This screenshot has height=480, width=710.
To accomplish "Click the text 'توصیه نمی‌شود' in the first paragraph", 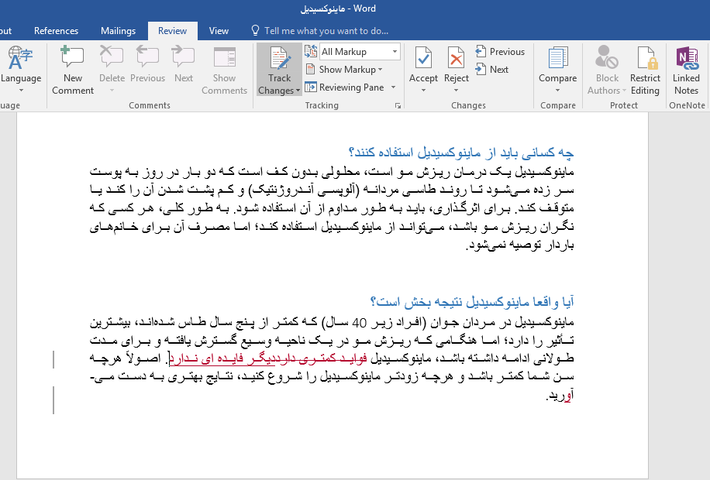I will coord(506,245).
